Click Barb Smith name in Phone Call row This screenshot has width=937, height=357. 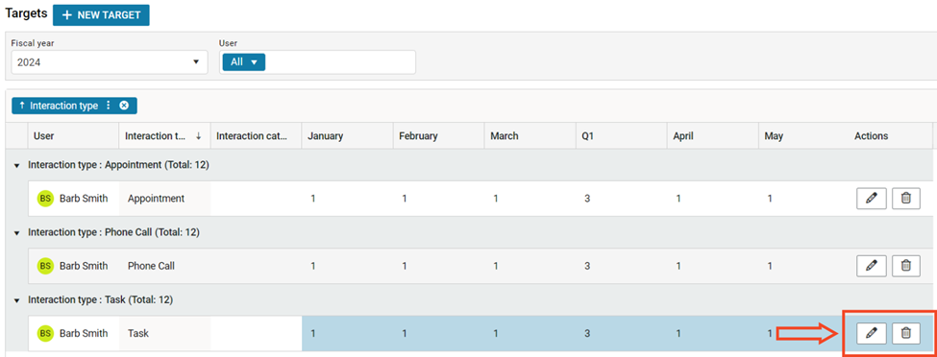click(x=84, y=266)
